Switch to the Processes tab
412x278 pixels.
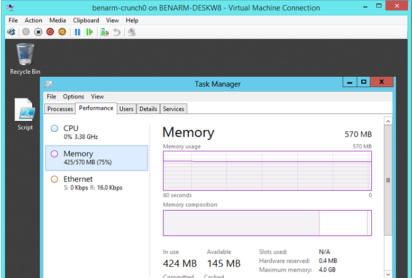pos(60,109)
